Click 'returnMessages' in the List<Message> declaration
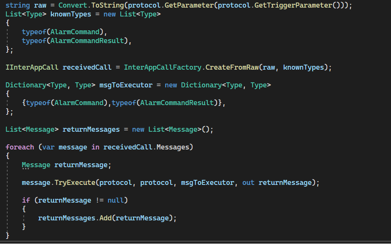The width and height of the screenshot is (391, 244). click(x=91, y=129)
